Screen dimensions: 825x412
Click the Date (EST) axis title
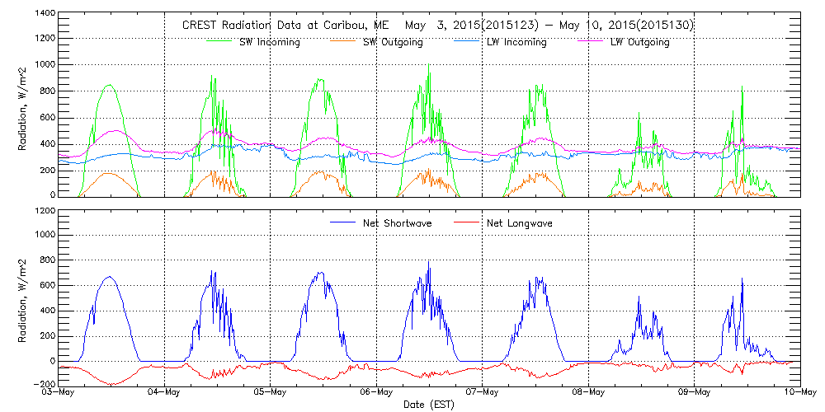click(x=429, y=405)
